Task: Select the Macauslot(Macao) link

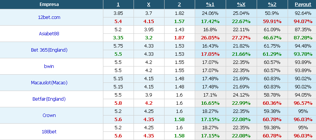Action: [x=49, y=83]
